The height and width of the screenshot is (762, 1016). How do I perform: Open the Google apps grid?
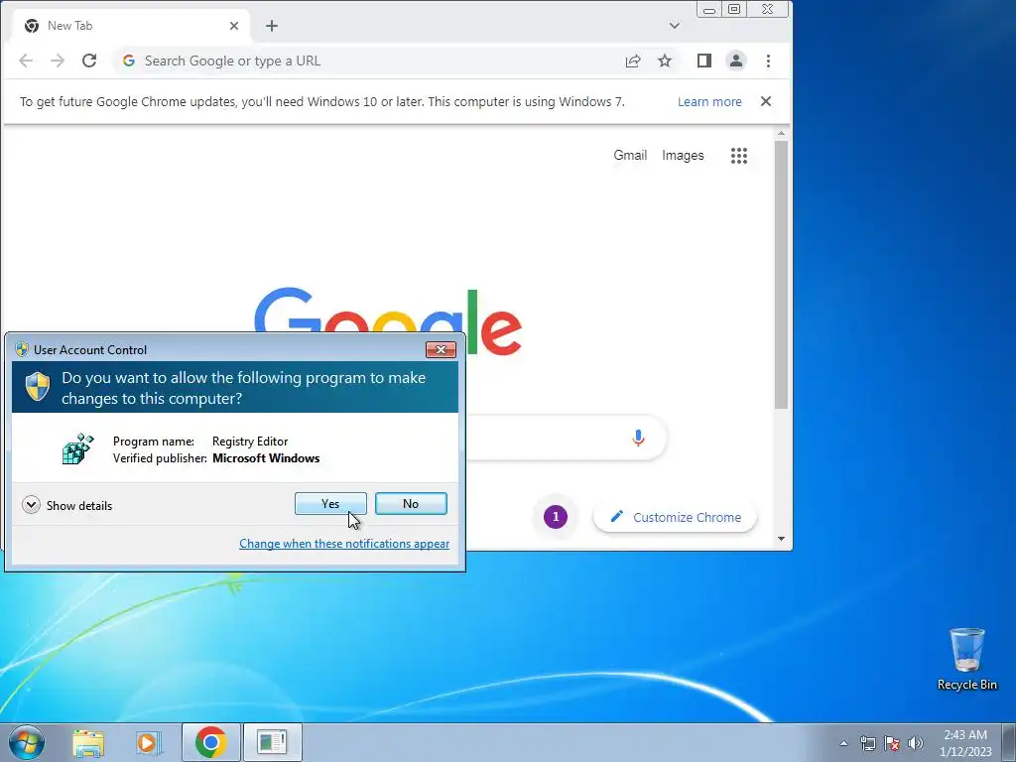(739, 156)
